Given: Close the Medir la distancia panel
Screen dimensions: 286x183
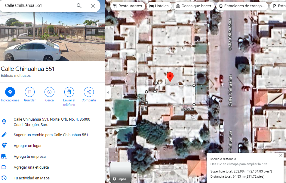Looking at the screenshot, I should click(x=281, y=155).
